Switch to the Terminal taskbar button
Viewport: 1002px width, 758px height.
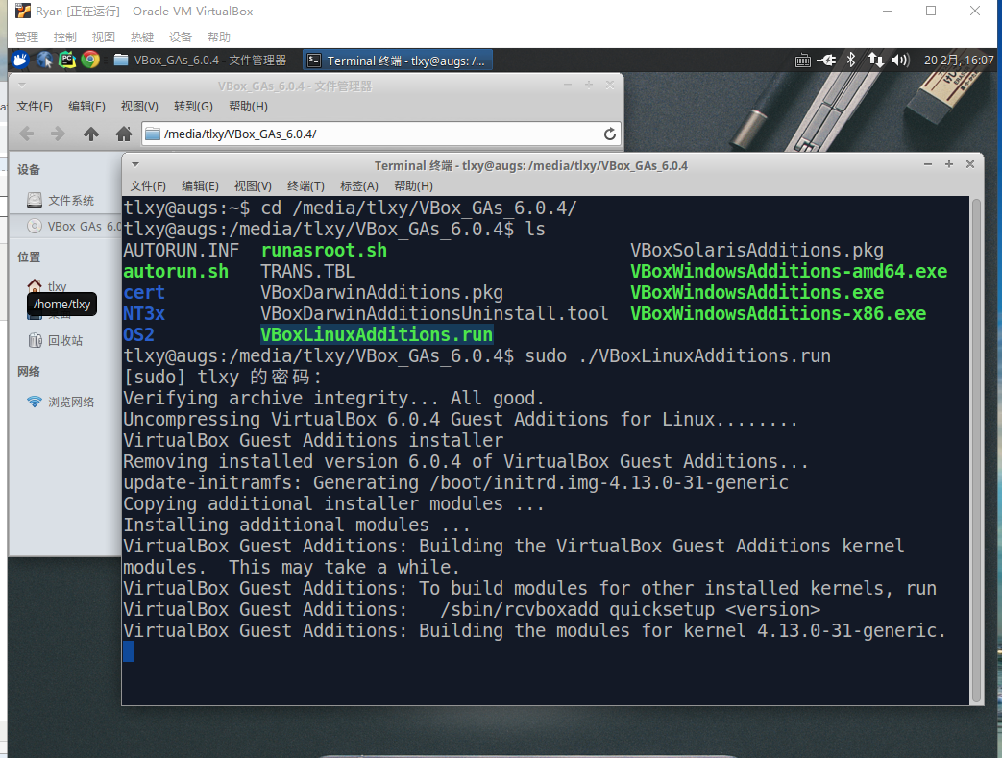(x=397, y=61)
